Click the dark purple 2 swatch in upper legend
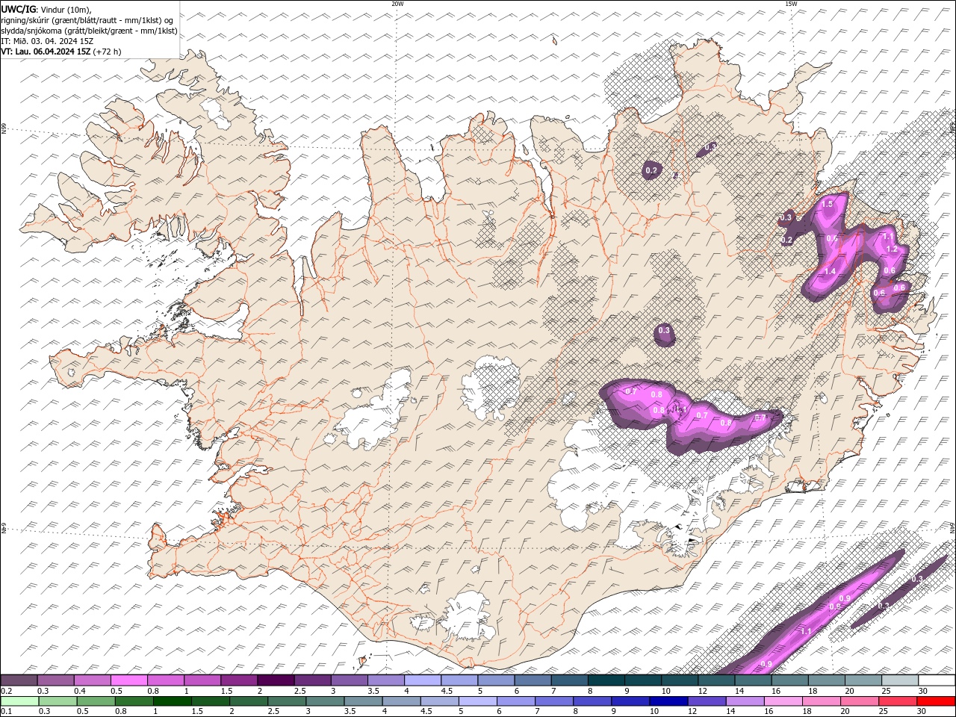Viewport: 956px width, 717px height. pyautogui.click(x=276, y=680)
